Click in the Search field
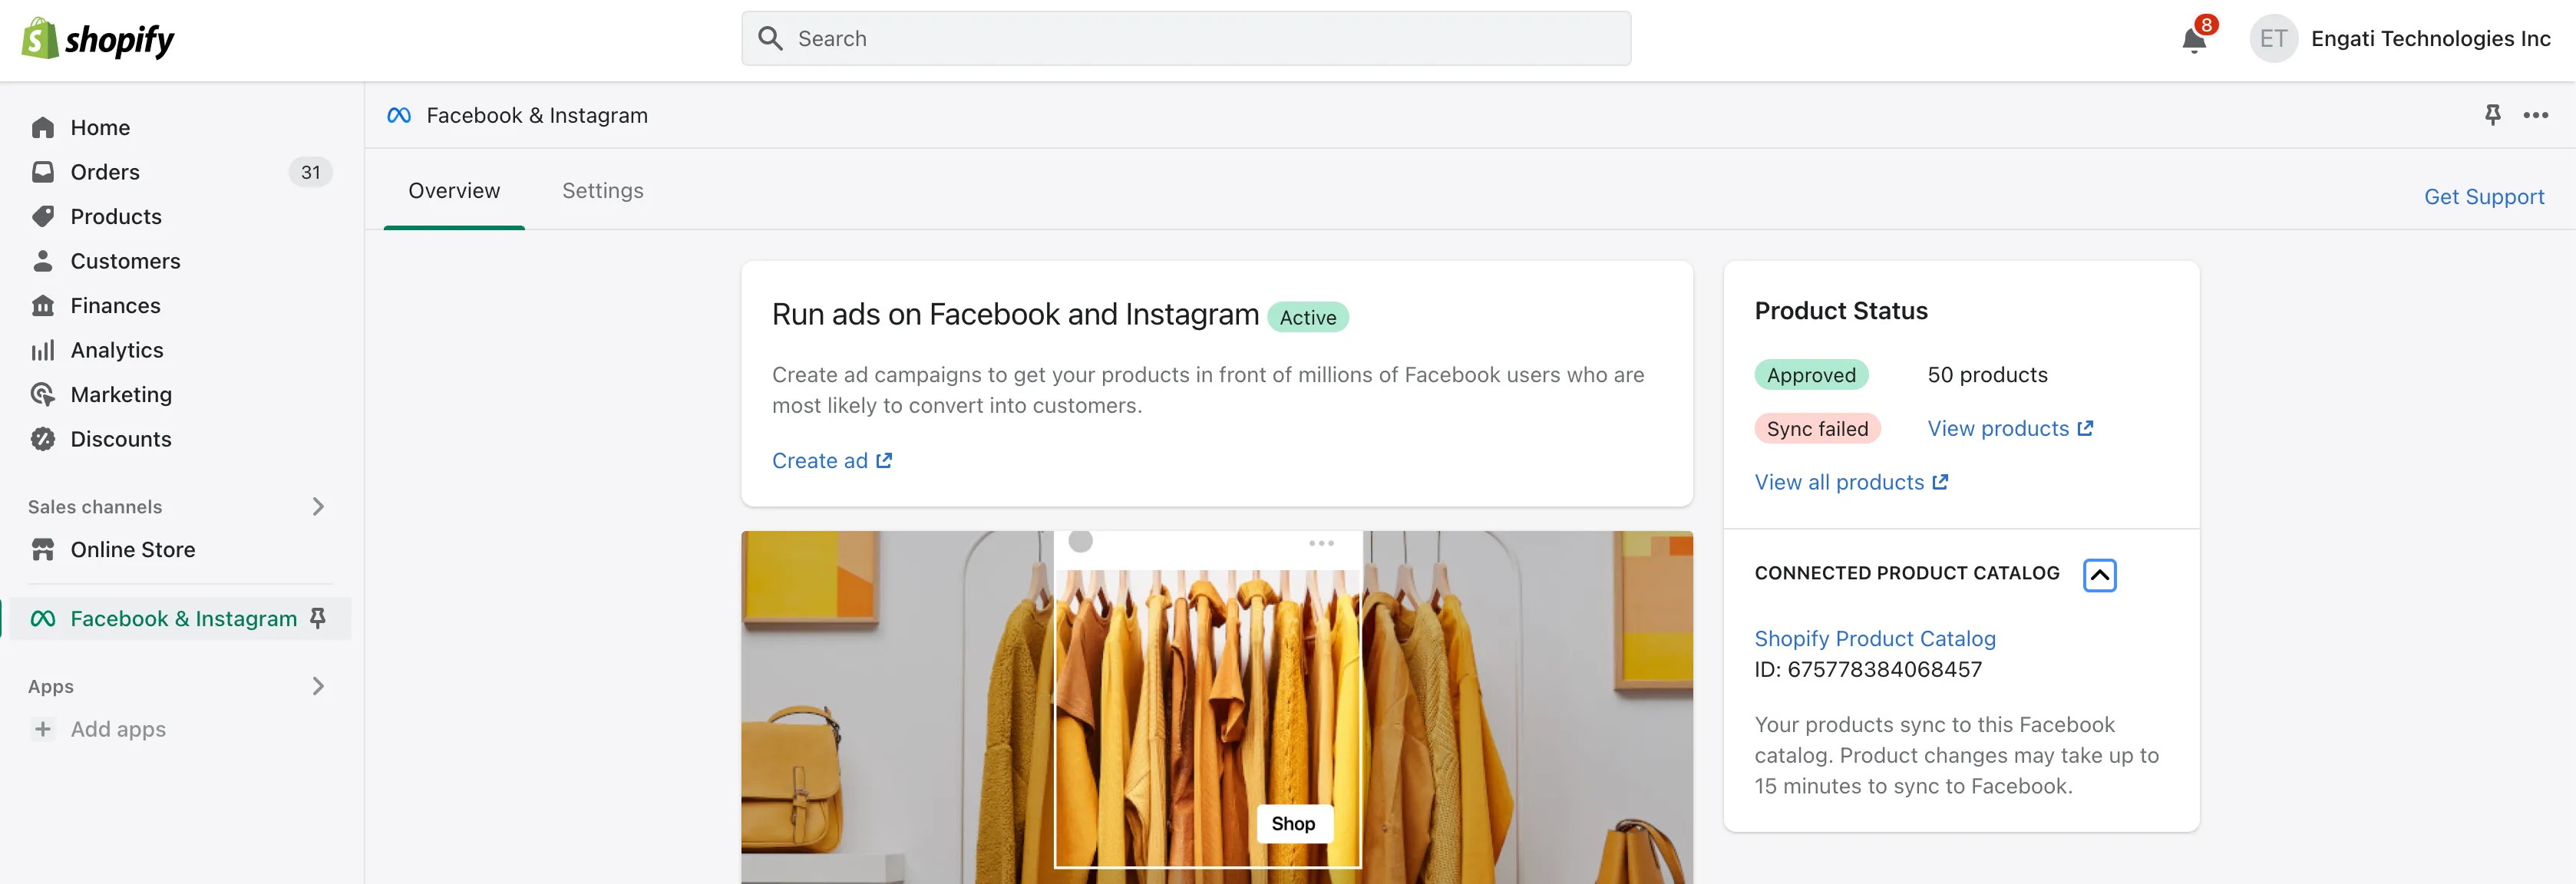The image size is (2576, 884). tap(1185, 39)
